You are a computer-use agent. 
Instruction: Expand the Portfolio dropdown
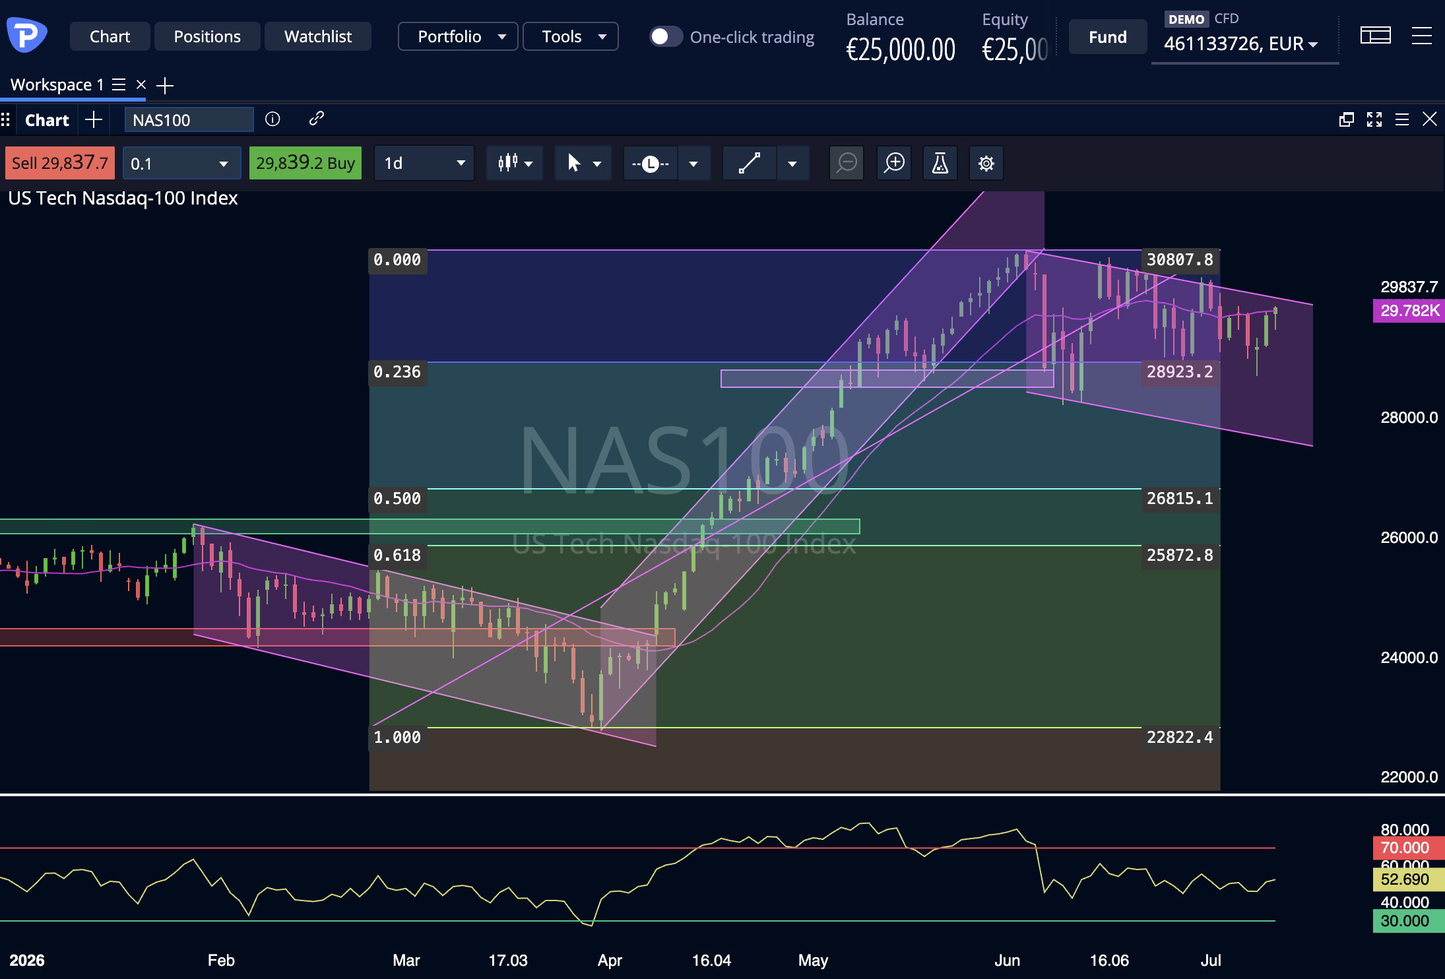click(458, 36)
